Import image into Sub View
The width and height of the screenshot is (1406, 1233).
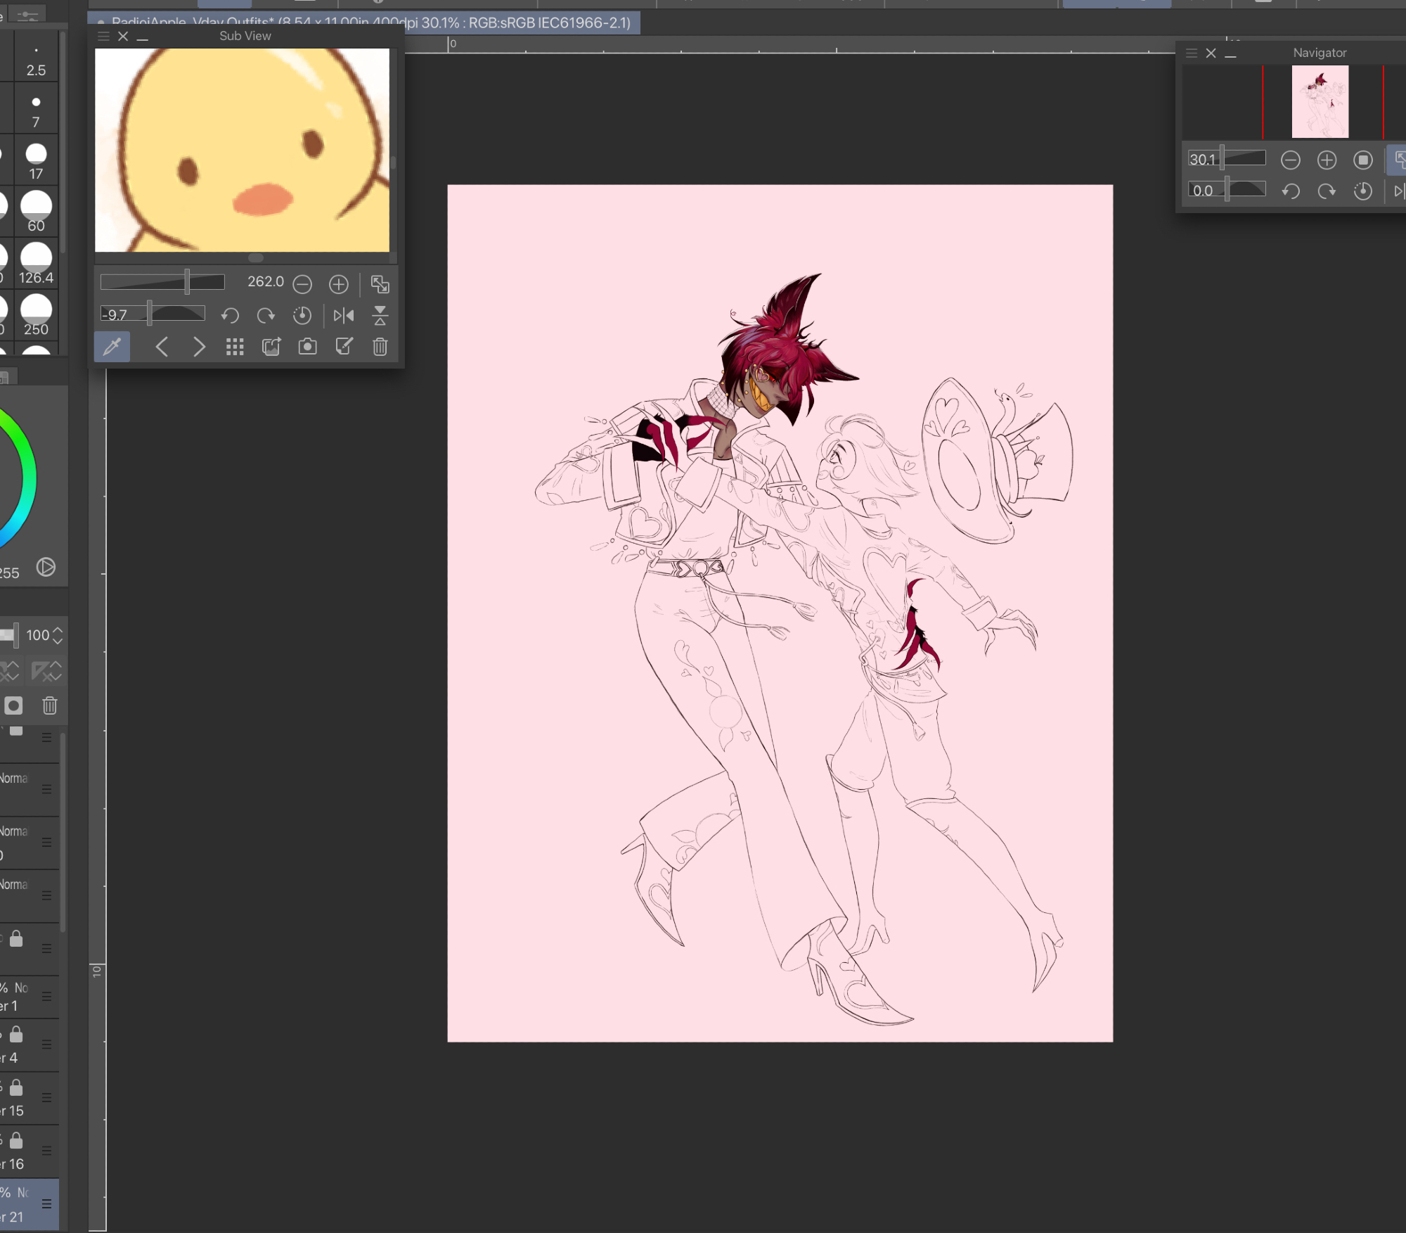click(271, 347)
